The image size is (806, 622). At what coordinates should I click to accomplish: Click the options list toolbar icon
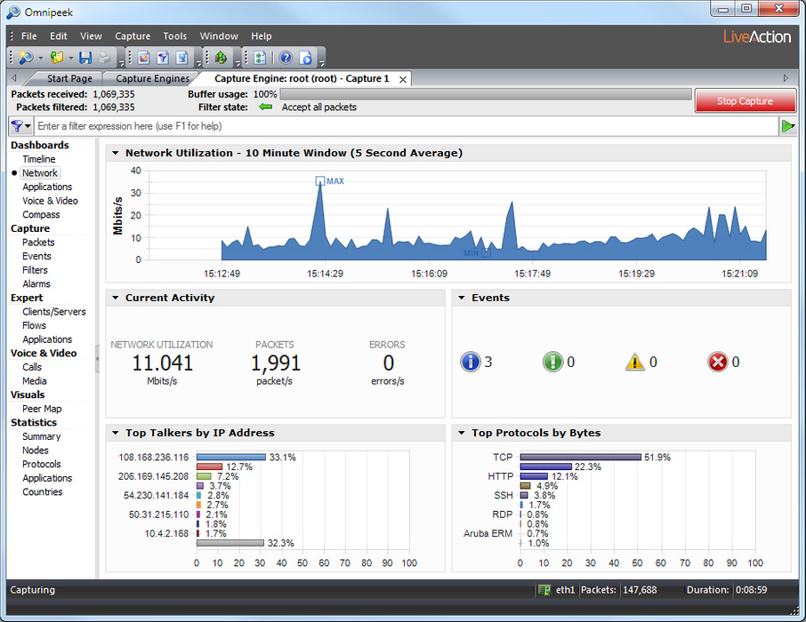tap(260, 58)
